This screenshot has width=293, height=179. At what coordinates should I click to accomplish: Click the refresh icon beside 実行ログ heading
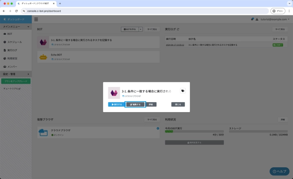point(178,30)
